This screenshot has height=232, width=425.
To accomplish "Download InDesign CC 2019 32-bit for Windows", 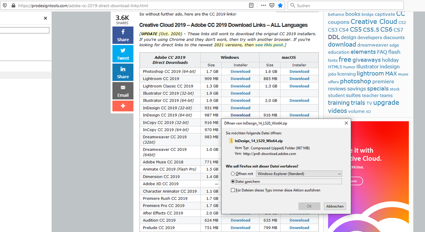I will [x=240, y=108].
